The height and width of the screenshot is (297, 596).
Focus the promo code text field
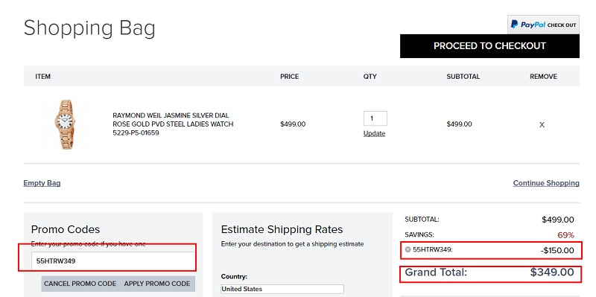tap(113, 261)
